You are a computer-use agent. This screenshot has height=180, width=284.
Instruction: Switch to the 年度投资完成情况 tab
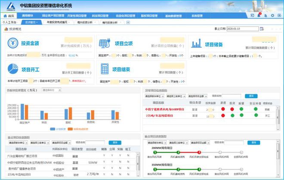[x=57, y=22]
